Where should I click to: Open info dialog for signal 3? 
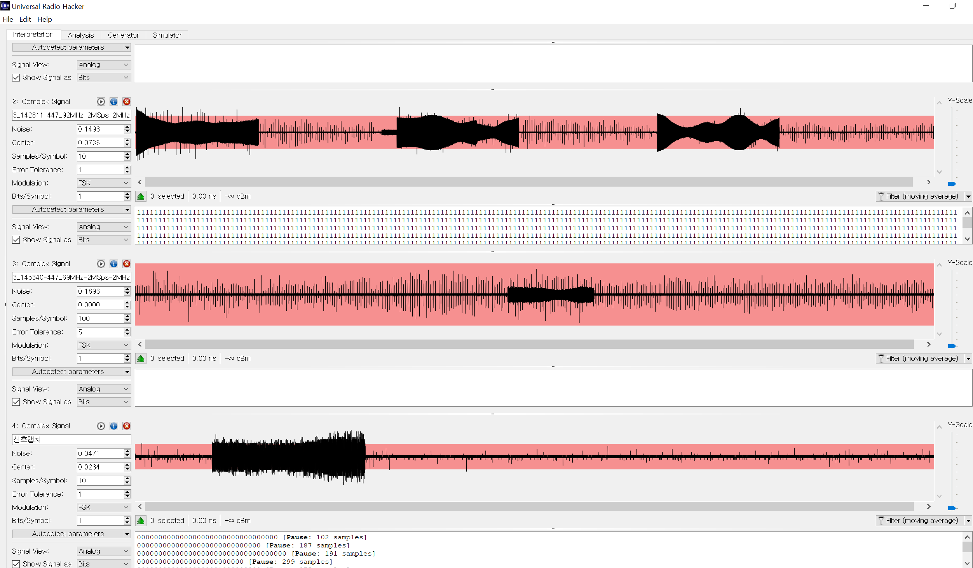(x=114, y=264)
